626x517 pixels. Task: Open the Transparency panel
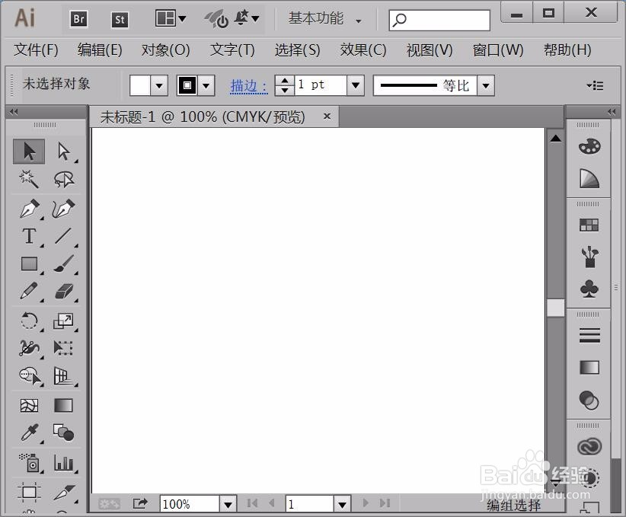(589, 401)
